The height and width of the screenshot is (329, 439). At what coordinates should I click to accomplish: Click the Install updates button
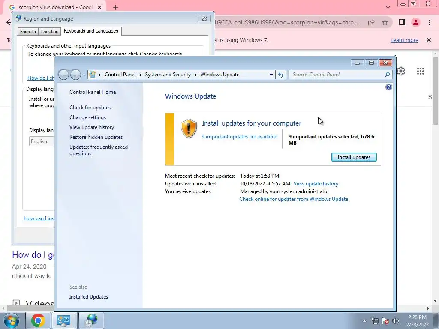coord(354,157)
